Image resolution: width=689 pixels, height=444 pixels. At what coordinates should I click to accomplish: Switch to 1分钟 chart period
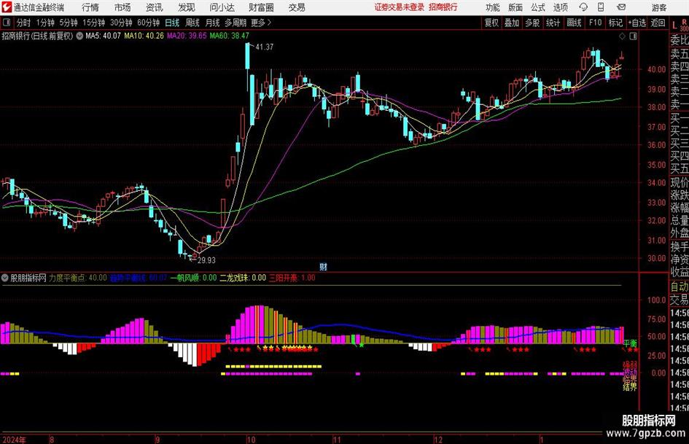(45, 23)
